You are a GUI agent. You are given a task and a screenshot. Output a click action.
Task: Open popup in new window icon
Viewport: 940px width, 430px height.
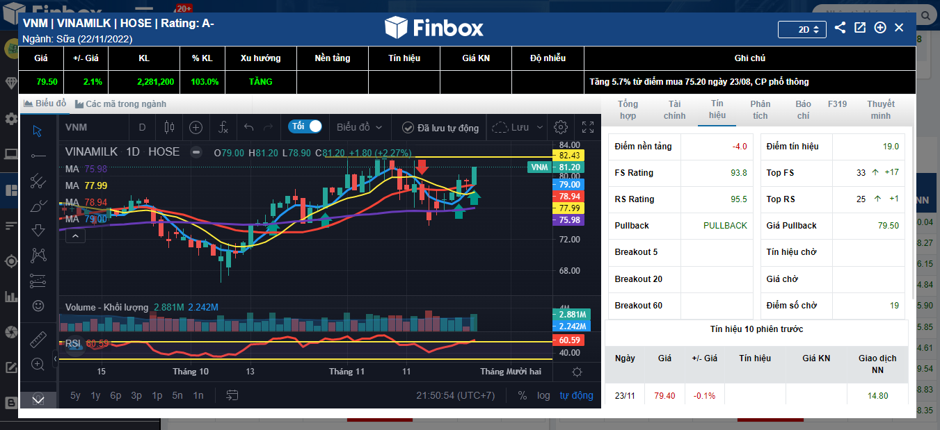[860, 28]
